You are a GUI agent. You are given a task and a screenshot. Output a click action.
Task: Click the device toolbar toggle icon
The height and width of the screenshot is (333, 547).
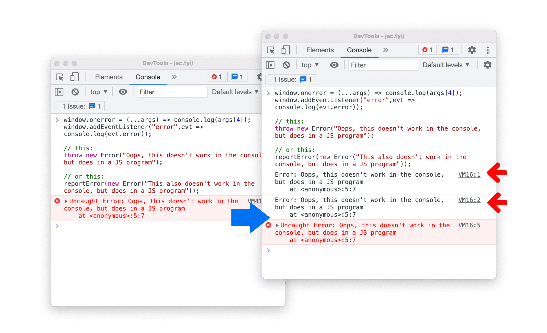pyautogui.click(x=285, y=50)
